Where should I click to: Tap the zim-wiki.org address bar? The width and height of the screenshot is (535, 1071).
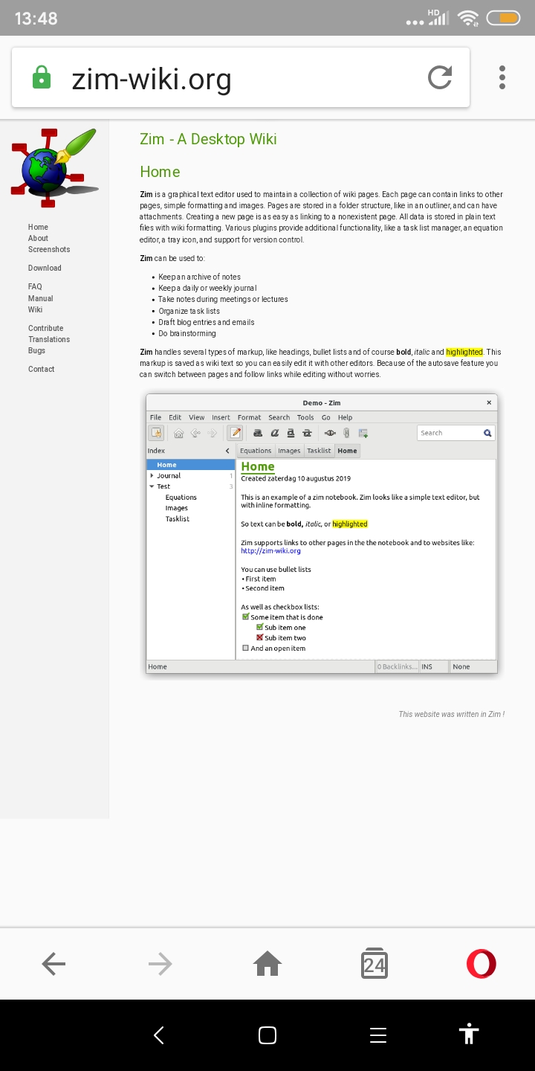(240, 77)
